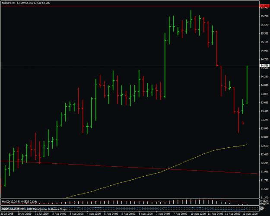Select the red 66.000 price level label
Image resolution: width=270 pixels, height=216 pixels.
pyautogui.click(x=265, y=6)
